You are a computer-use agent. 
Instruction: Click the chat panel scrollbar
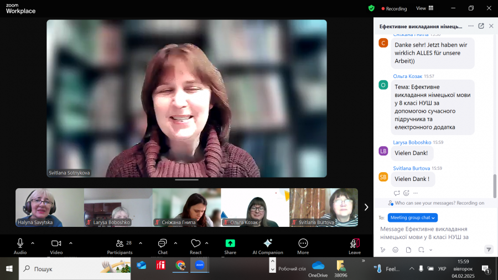tap(495, 186)
